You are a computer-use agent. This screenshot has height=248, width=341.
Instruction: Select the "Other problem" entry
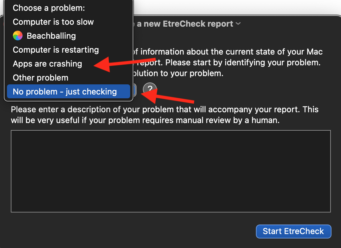[x=40, y=78]
